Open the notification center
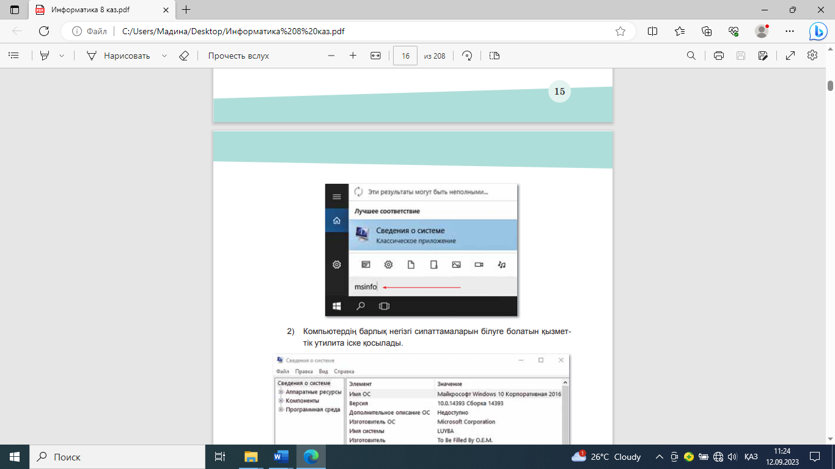This screenshot has width=835, height=469. pos(815,457)
